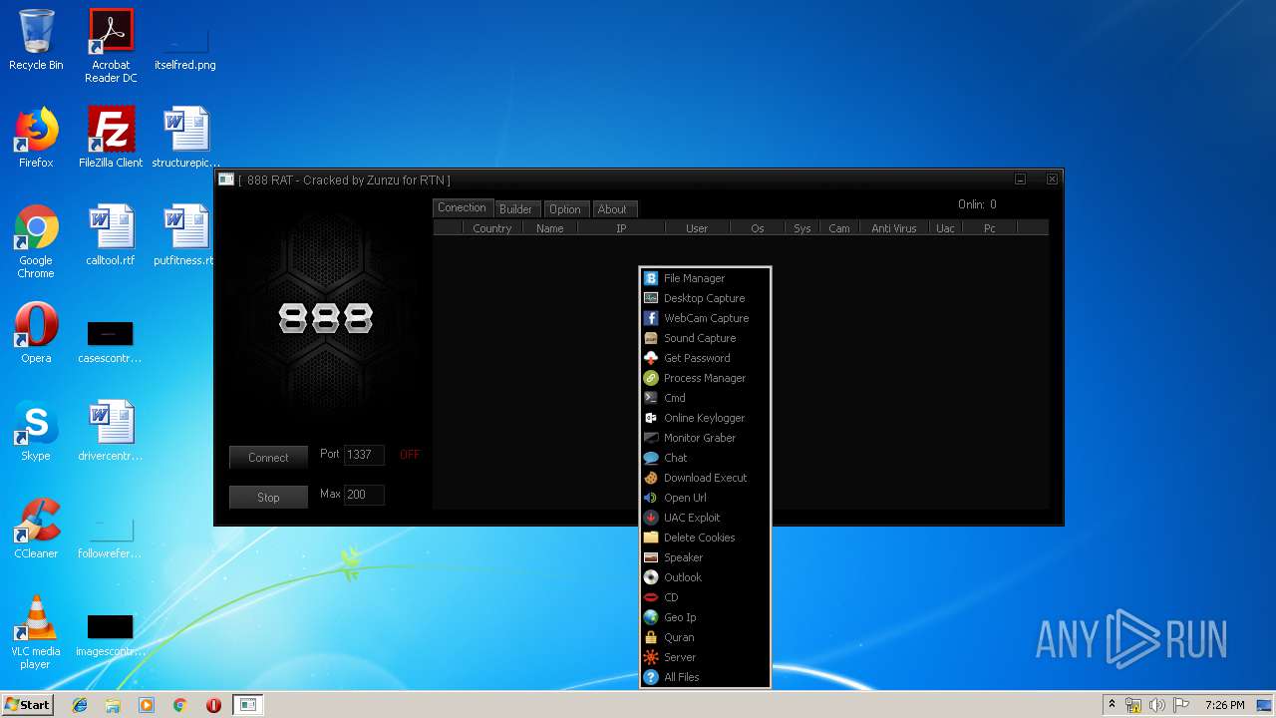Click the Uac column header
The image size is (1276, 718).
tap(945, 228)
